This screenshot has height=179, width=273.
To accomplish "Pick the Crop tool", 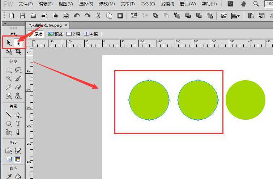I will (18, 52).
